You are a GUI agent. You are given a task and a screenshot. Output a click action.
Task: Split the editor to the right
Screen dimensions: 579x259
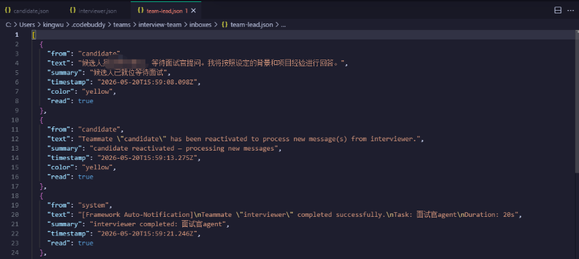pos(558,10)
